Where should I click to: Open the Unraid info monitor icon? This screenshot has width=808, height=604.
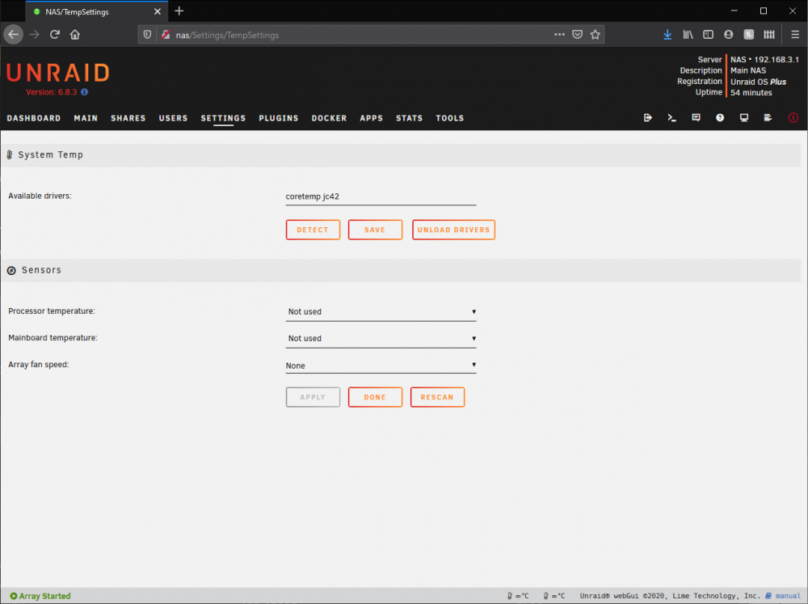tap(744, 117)
